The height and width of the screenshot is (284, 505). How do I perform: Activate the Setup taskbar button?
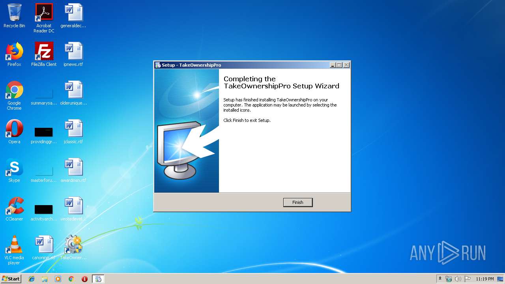(x=98, y=279)
